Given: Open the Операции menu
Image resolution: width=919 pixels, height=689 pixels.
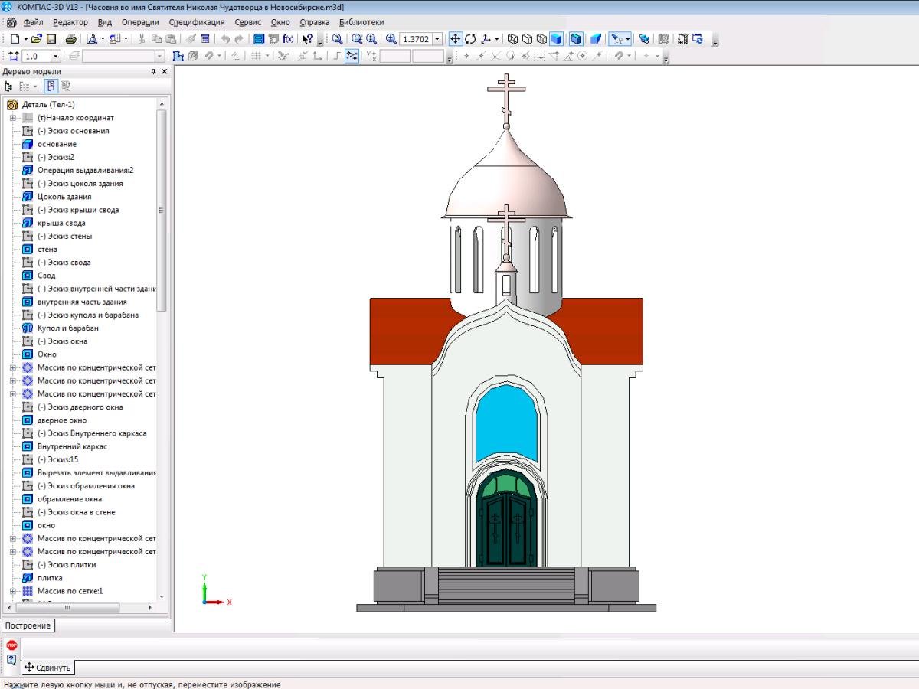Looking at the screenshot, I should click(139, 22).
